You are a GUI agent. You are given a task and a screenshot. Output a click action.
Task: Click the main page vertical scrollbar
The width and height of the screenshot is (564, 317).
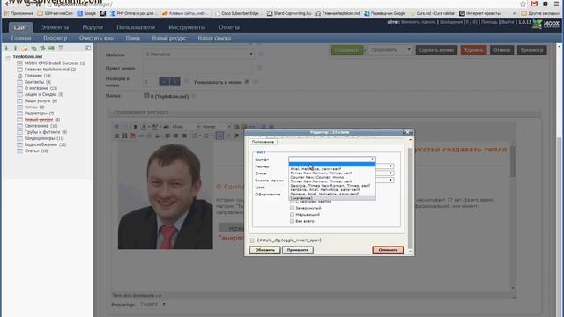(x=560, y=180)
